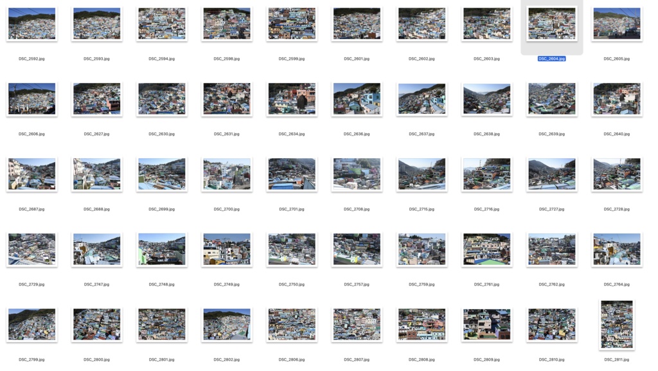Select the DSC_2605.jpg thumbnail
658x371 pixels.
click(x=616, y=24)
